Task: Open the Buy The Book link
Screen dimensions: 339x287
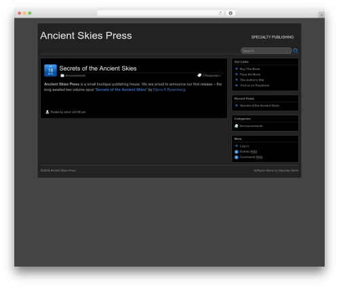Action: coord(250,69)
